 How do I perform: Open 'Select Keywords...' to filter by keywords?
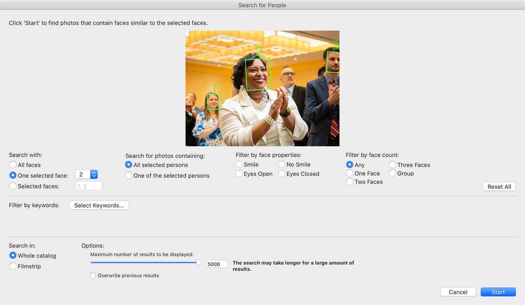(99, 205)
